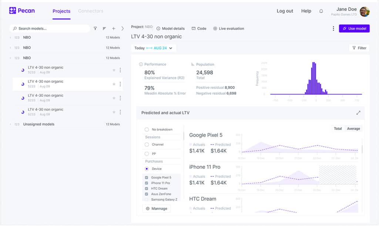Open options menu of fourth LTV 4-30 model
Image resolution: width=379 pixels, height=226 pixels.
(x=120, y=112)
